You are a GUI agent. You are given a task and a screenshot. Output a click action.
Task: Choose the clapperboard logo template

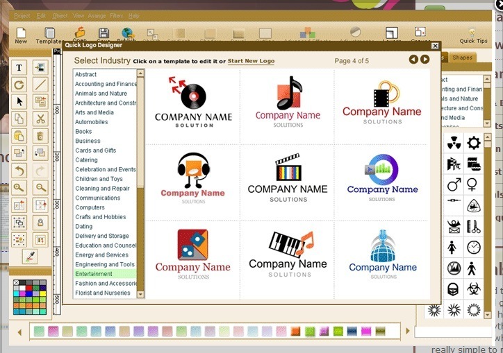[288, 178]
